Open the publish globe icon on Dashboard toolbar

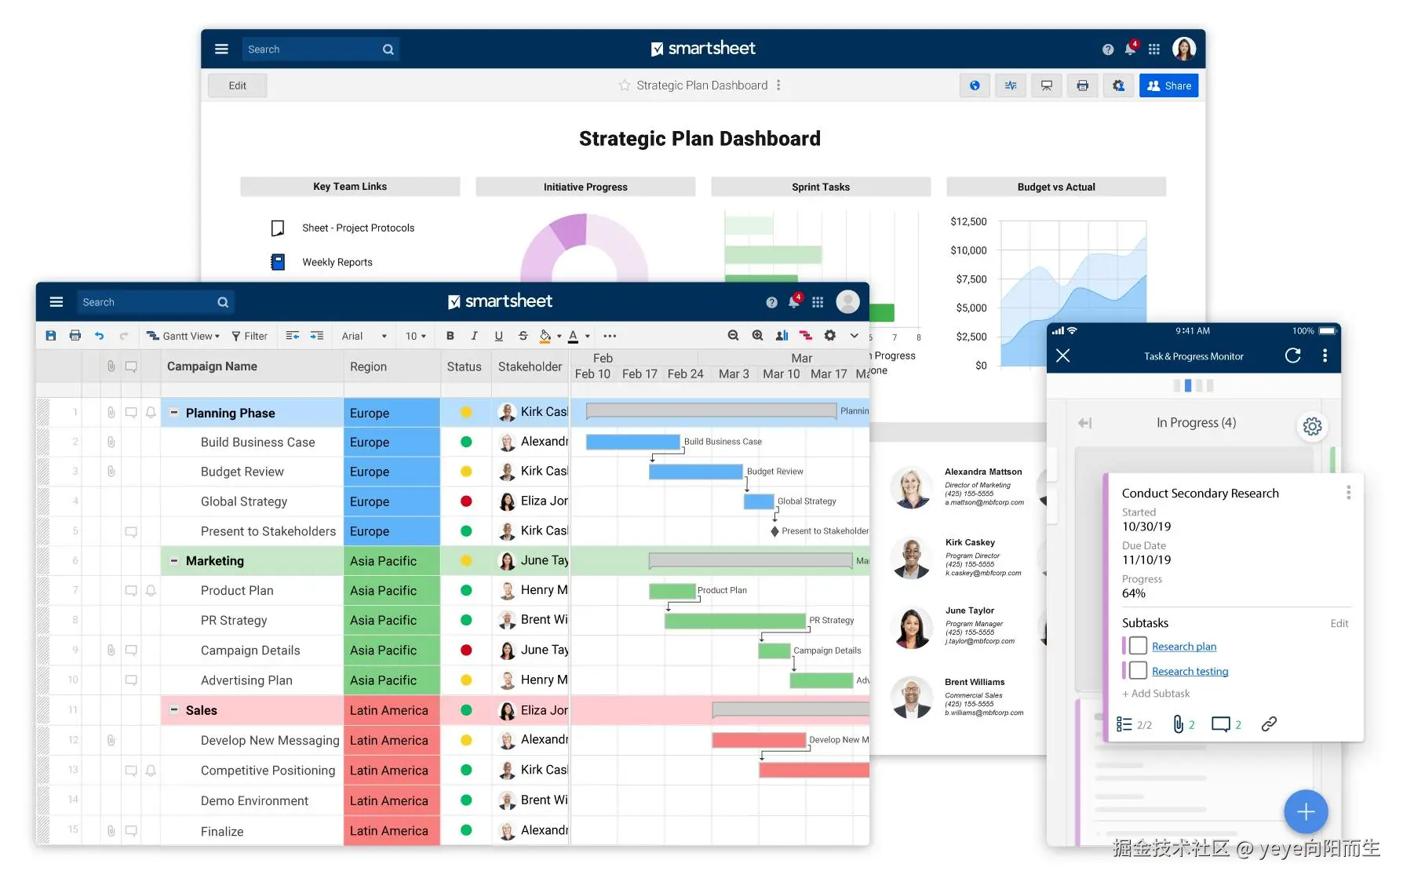(975, 86)
